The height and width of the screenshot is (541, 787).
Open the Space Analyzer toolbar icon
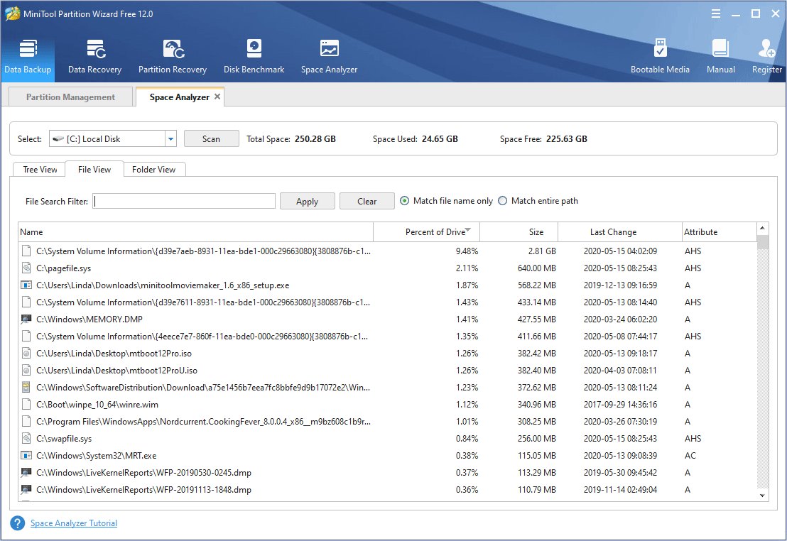tap(330, 57)
